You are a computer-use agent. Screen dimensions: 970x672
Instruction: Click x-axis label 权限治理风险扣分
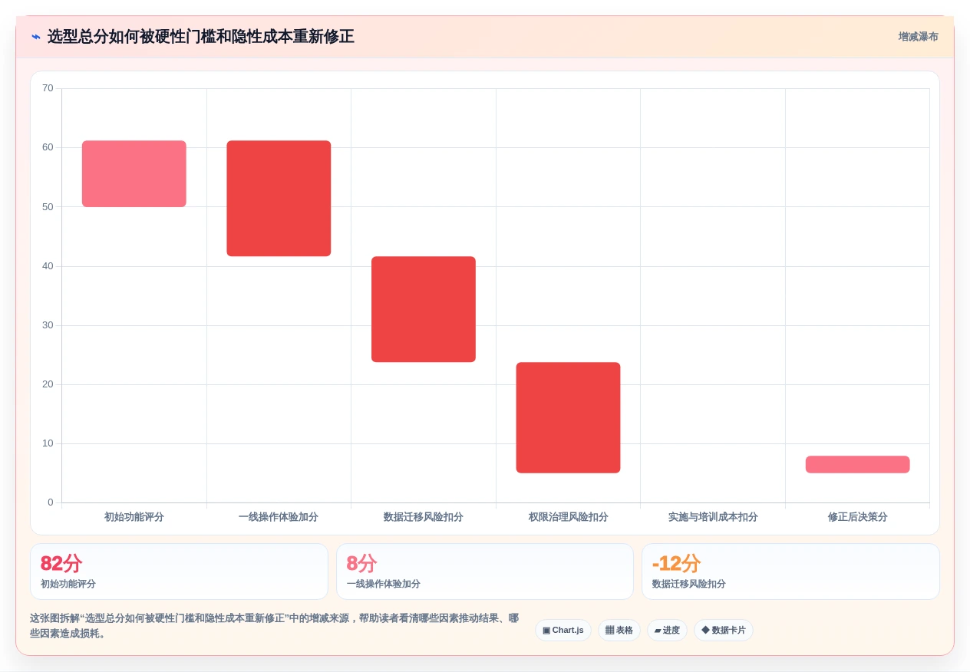(x=568, y=517)
